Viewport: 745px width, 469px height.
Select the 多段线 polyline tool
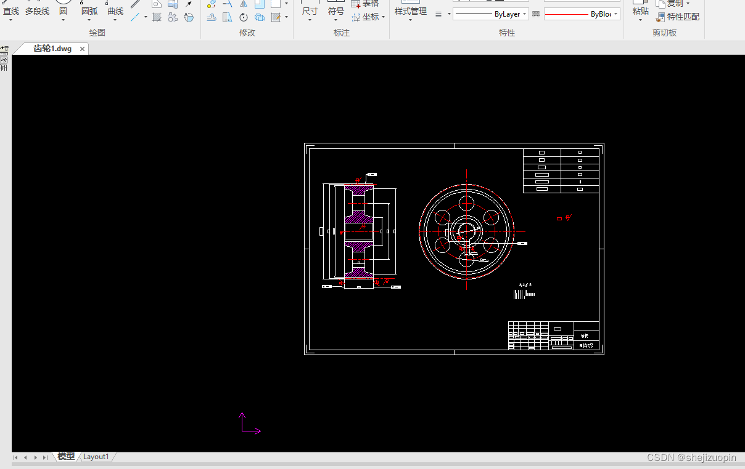[x=37, y=11]
